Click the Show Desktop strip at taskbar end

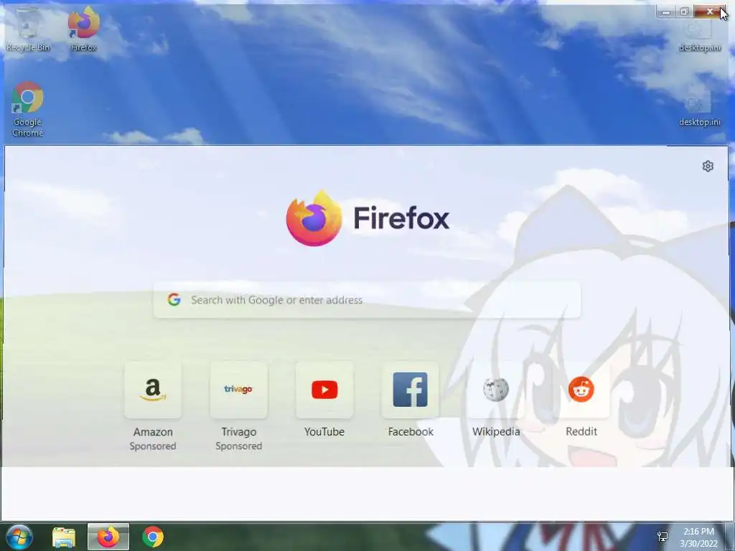(731, 537)
